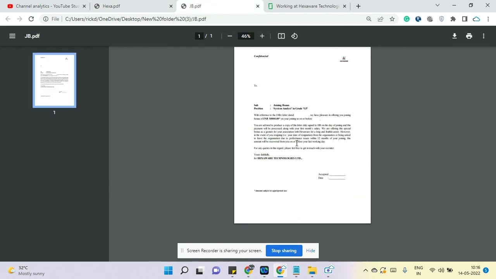
Task: Reload the current page
Action: pyautogui.click(x=31, y=19)
